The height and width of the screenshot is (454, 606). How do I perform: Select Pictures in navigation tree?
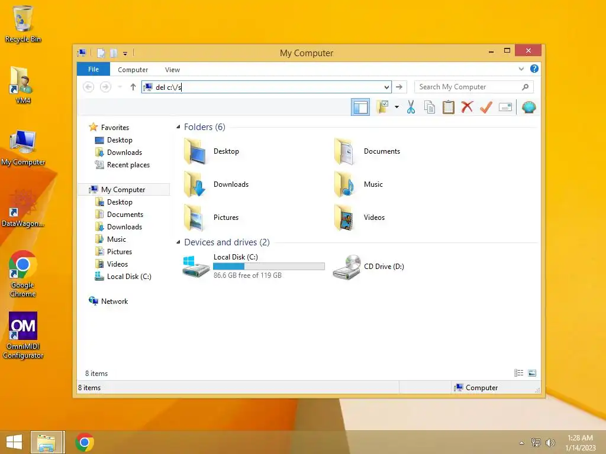pos(114,252)
